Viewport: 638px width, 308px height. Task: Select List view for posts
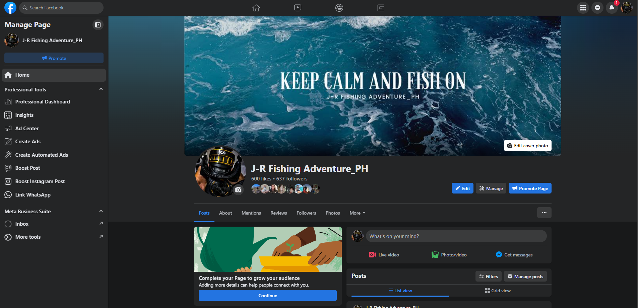click(x=400, y=291)
